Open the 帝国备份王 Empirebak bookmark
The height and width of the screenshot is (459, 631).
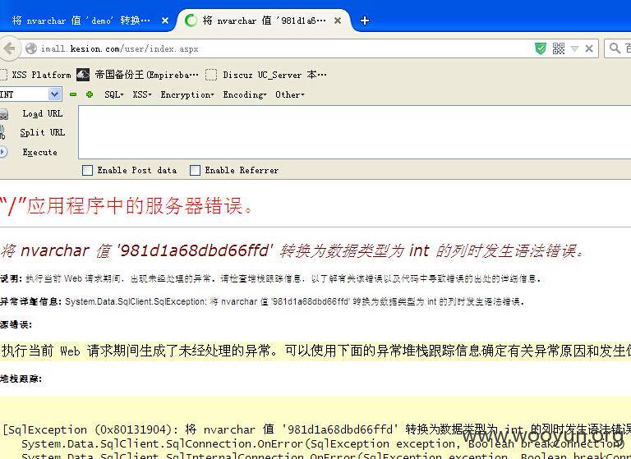(x=138, y=75)
